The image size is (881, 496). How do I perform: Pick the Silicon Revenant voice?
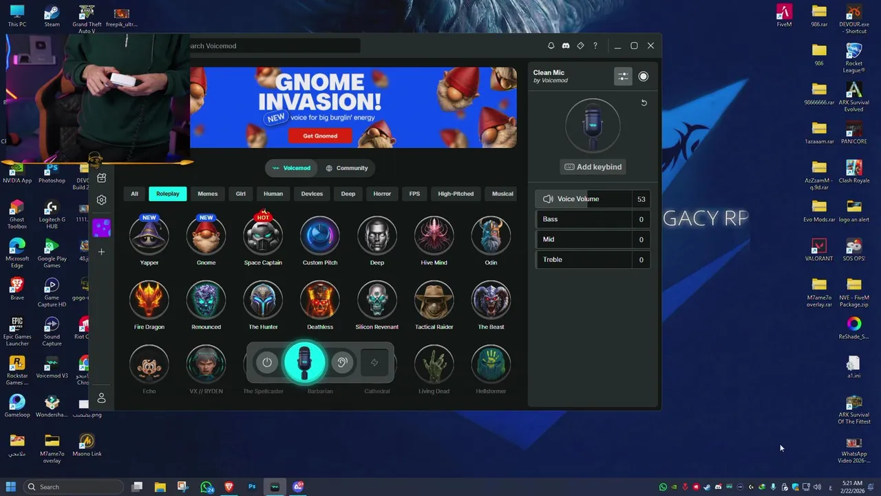point(377,300)
